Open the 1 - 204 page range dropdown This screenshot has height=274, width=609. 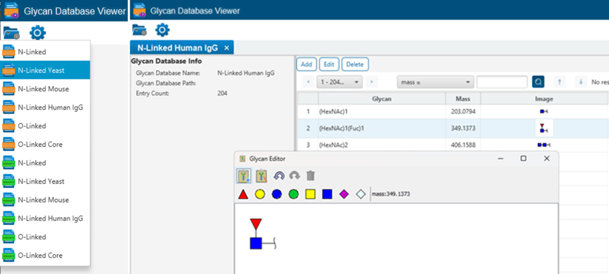point(340,82)
